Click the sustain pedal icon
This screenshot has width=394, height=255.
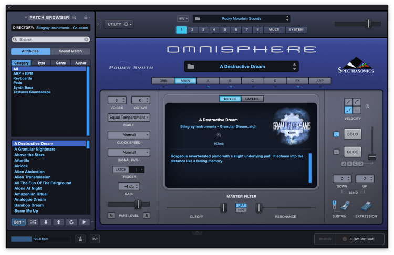(345, 206)
